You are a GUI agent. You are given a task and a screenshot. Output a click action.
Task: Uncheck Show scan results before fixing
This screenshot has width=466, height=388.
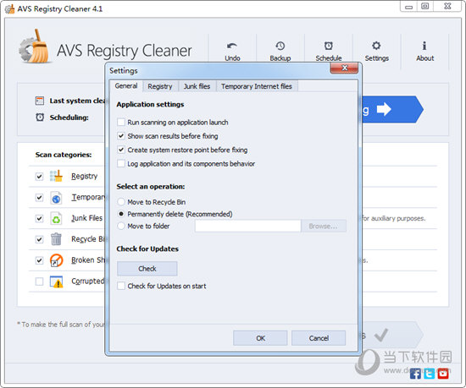pyautogui.click(x=121, y=136)
